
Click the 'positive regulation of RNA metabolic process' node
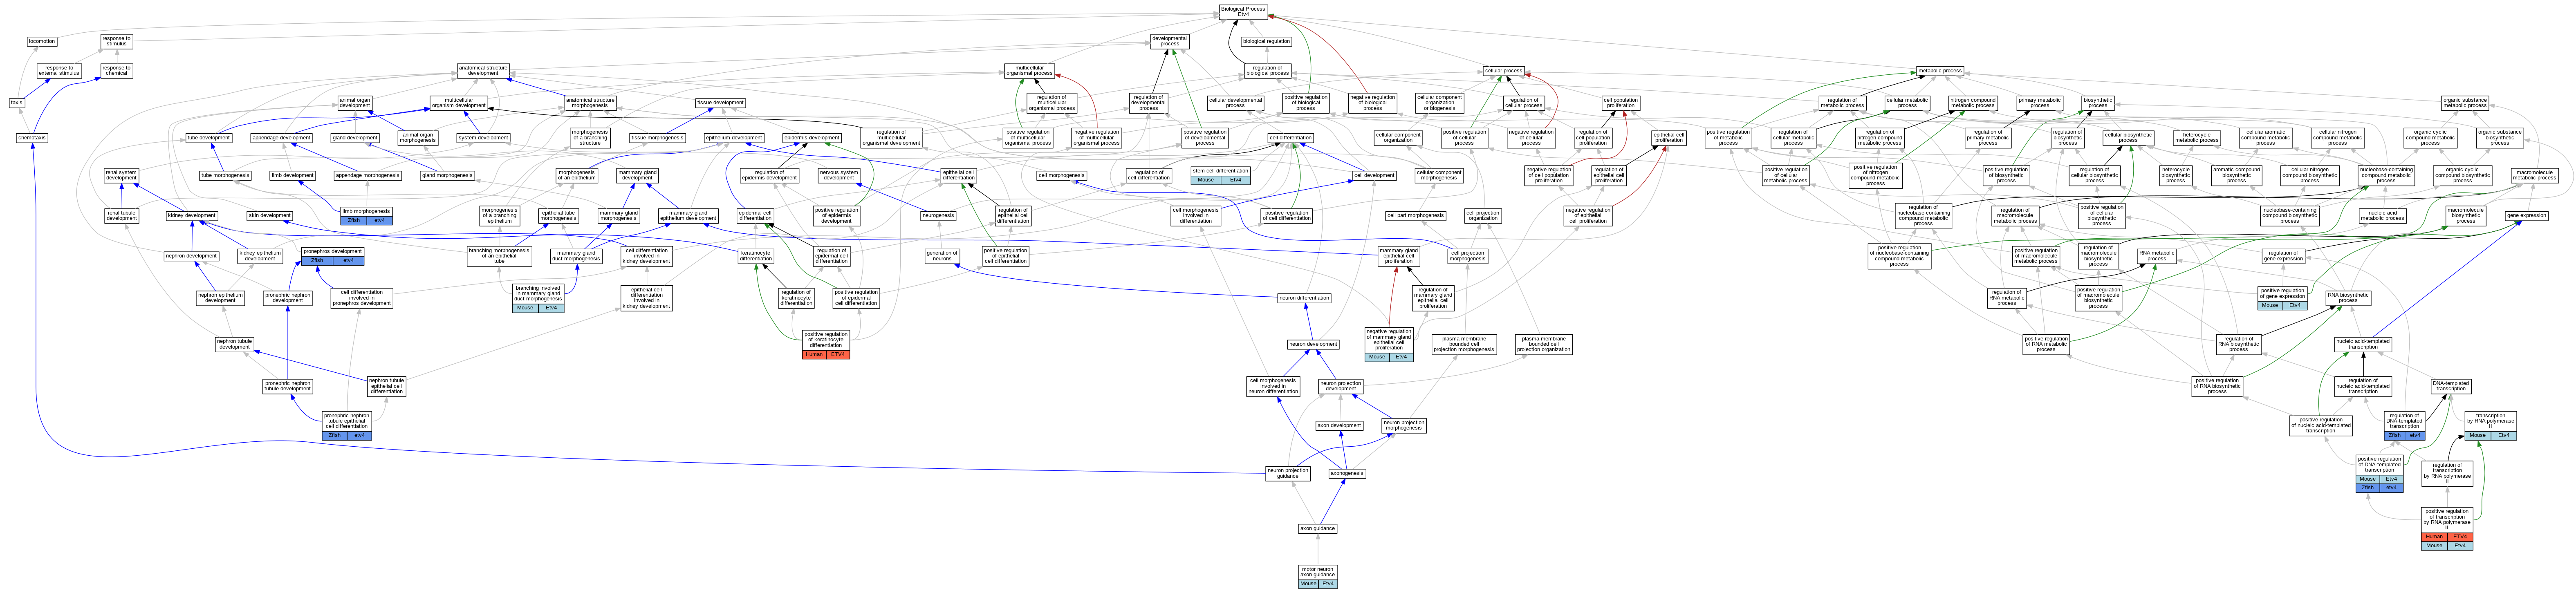(x=2046, y=344)
